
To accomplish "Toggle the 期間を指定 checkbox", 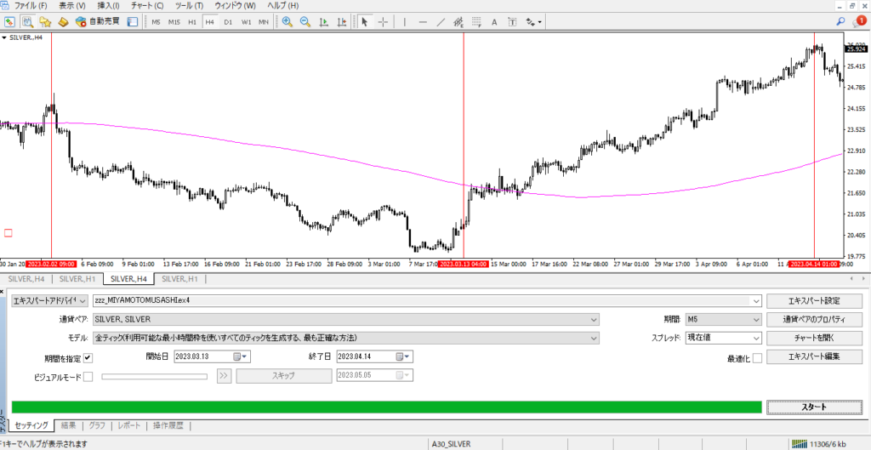I will click(88, 357).
